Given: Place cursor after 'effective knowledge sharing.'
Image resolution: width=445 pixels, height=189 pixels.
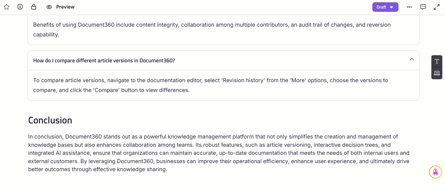Looking at the screenshot, I should coord(167,169).
